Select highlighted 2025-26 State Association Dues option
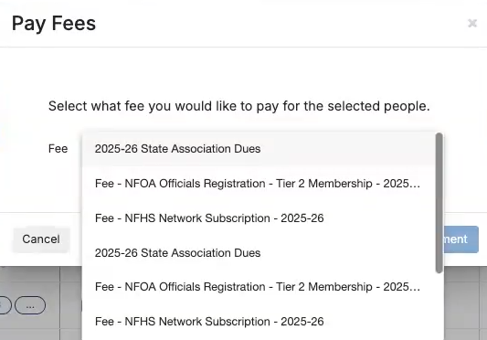Screen dimensions: 487x340 tap(259, 149)
